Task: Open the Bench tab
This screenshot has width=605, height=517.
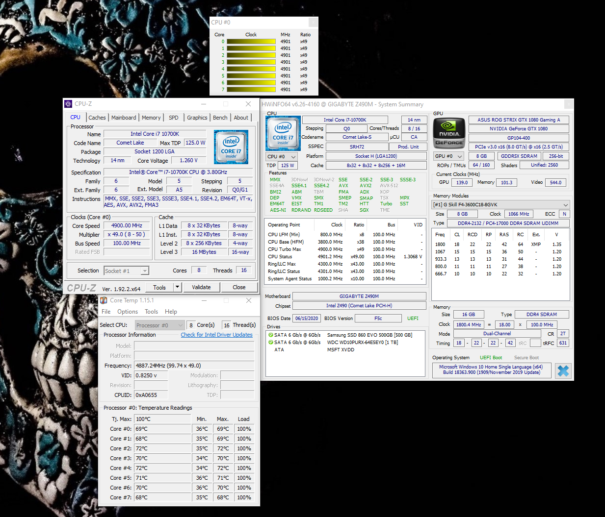Action: 220,118
